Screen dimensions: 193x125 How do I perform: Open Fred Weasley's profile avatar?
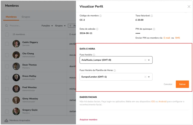pos(16,89)
